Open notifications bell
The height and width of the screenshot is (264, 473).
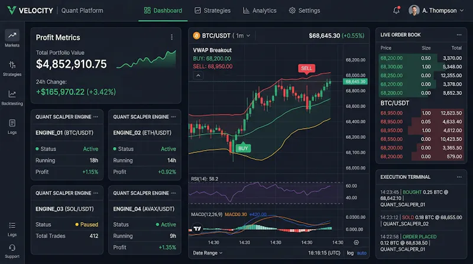tap(396, 10)
